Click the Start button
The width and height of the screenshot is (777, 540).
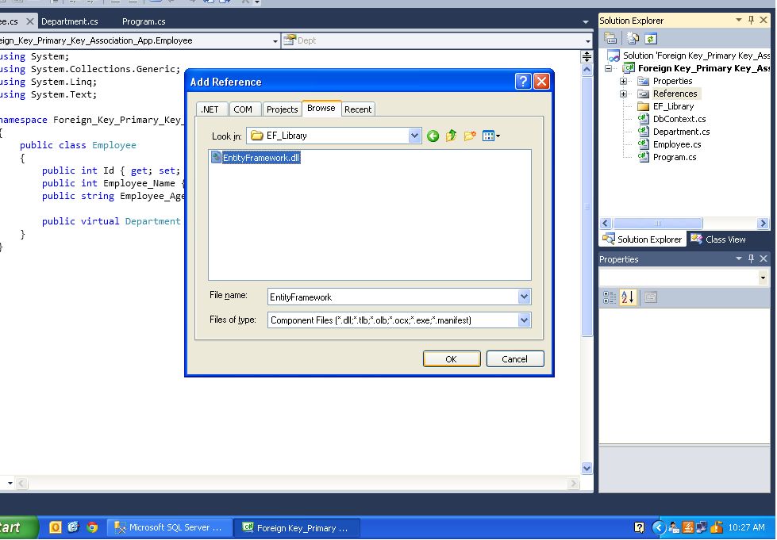coord(17,527)
